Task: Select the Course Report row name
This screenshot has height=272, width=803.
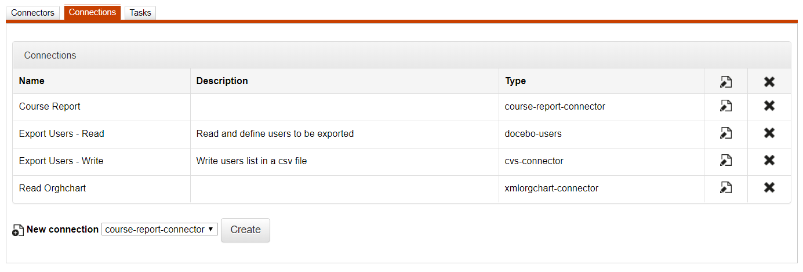Action: 50,107
